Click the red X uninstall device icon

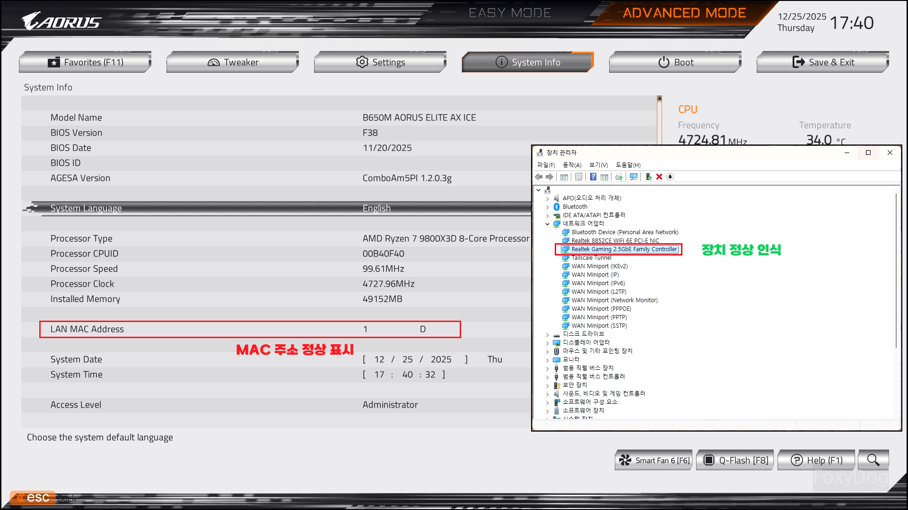[x=659, y=177]
